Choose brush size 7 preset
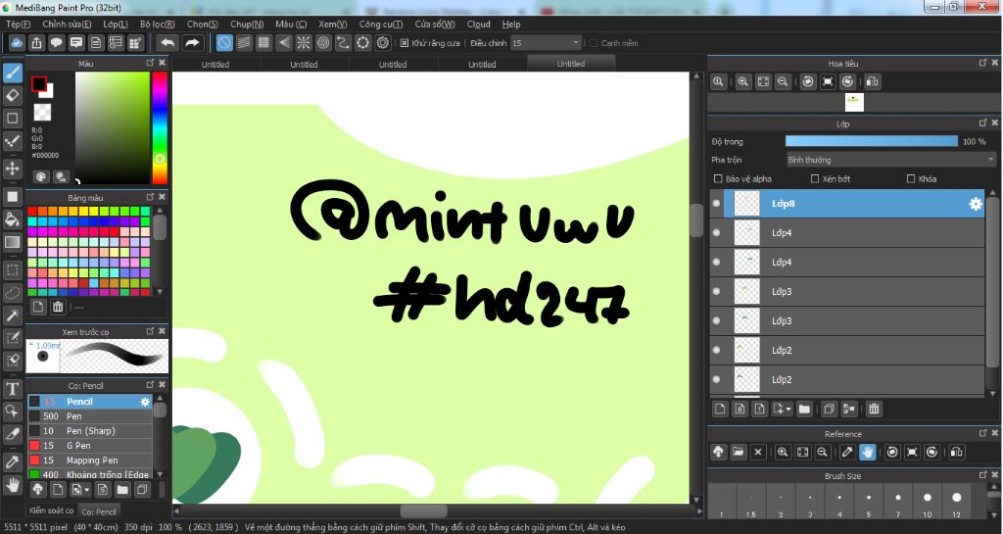Screen dimensions: 1003x534 pyautogui.click(x=898, y=502)
